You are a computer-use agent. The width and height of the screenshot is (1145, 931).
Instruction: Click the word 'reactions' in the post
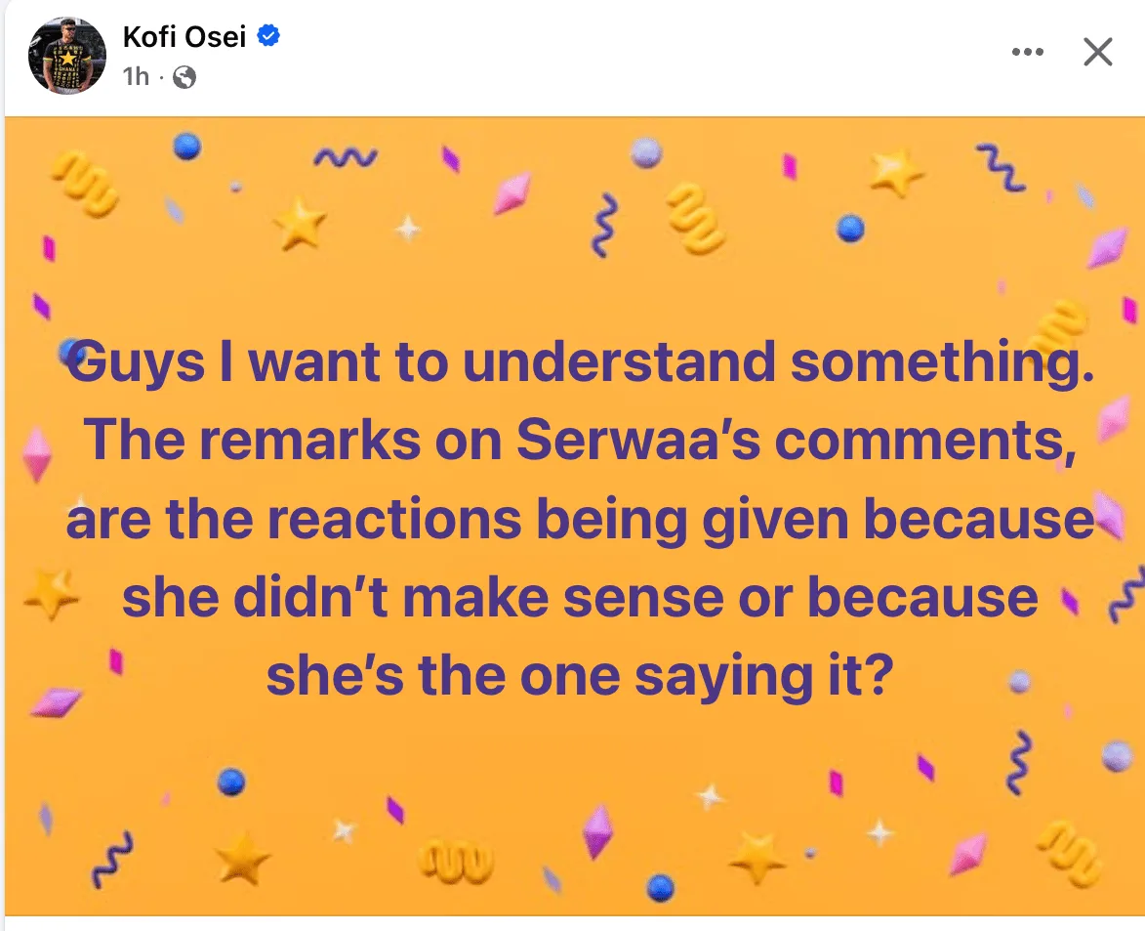(x=394, y=519)
